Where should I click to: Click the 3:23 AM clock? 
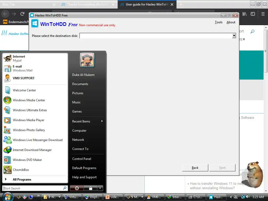tap(258, 197)
